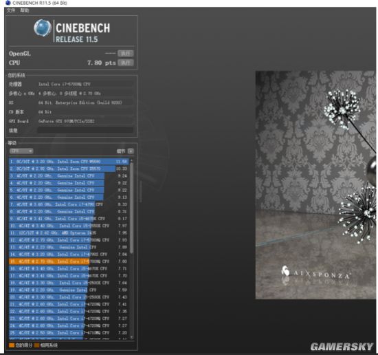Click the rendered scene preview image
The height and width of the screenshot is (355, 378).
pos(315,185)
